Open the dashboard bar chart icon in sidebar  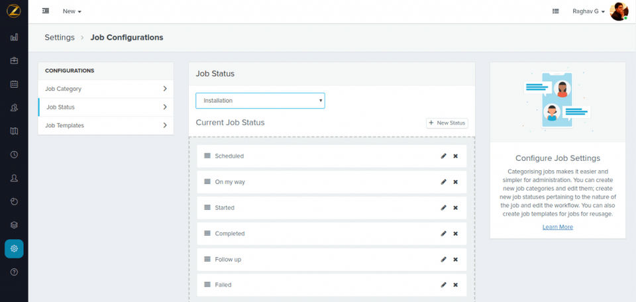(14, 37)
